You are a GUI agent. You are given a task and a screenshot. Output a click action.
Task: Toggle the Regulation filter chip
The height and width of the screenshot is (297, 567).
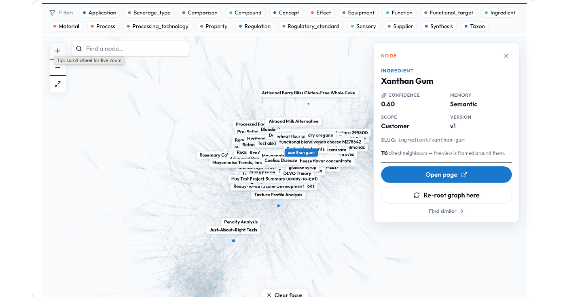coord(255,26)
